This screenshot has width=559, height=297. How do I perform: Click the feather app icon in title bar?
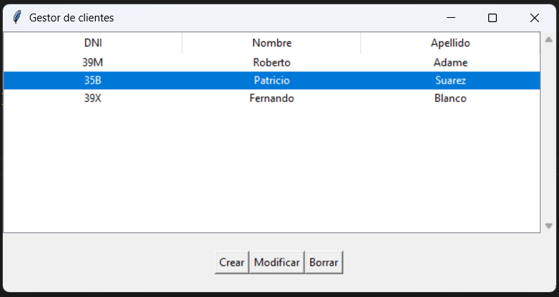tap(16, 17)
